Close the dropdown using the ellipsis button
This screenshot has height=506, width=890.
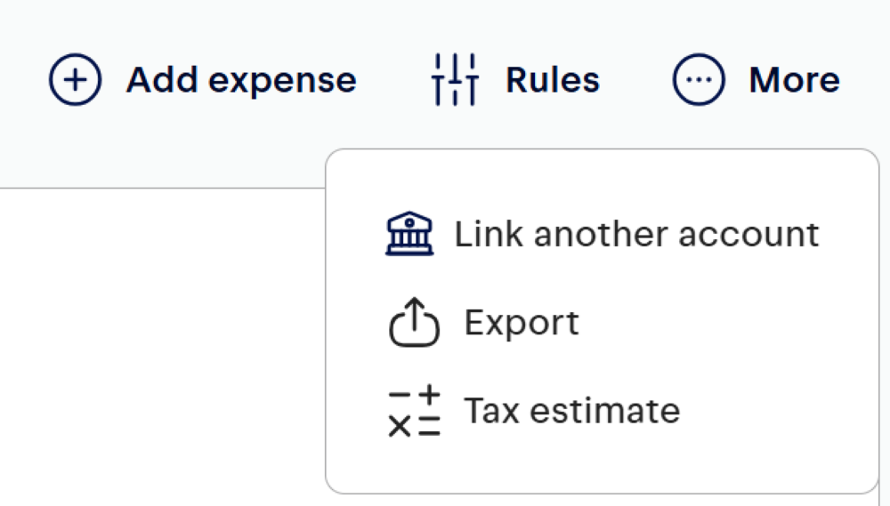(699, 79)
